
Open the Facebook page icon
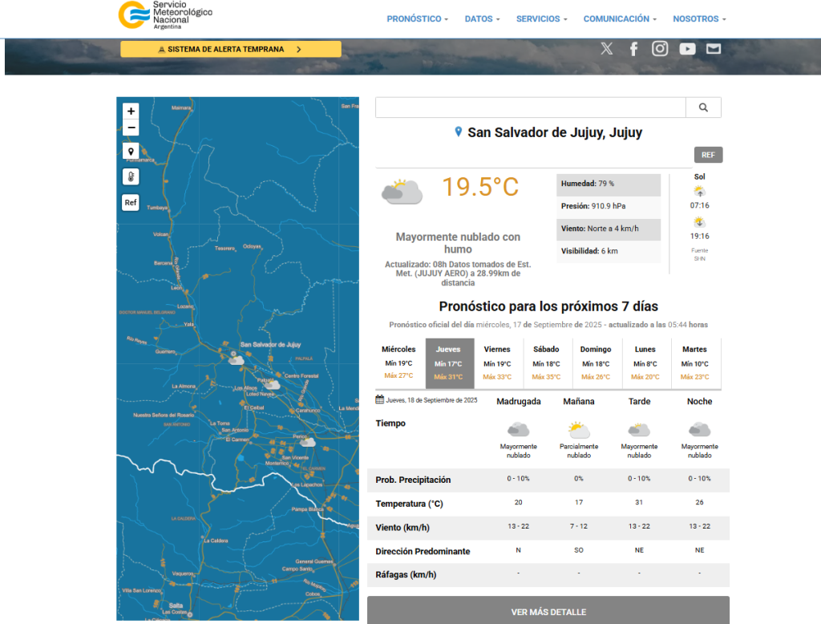[x=633, y=49]
